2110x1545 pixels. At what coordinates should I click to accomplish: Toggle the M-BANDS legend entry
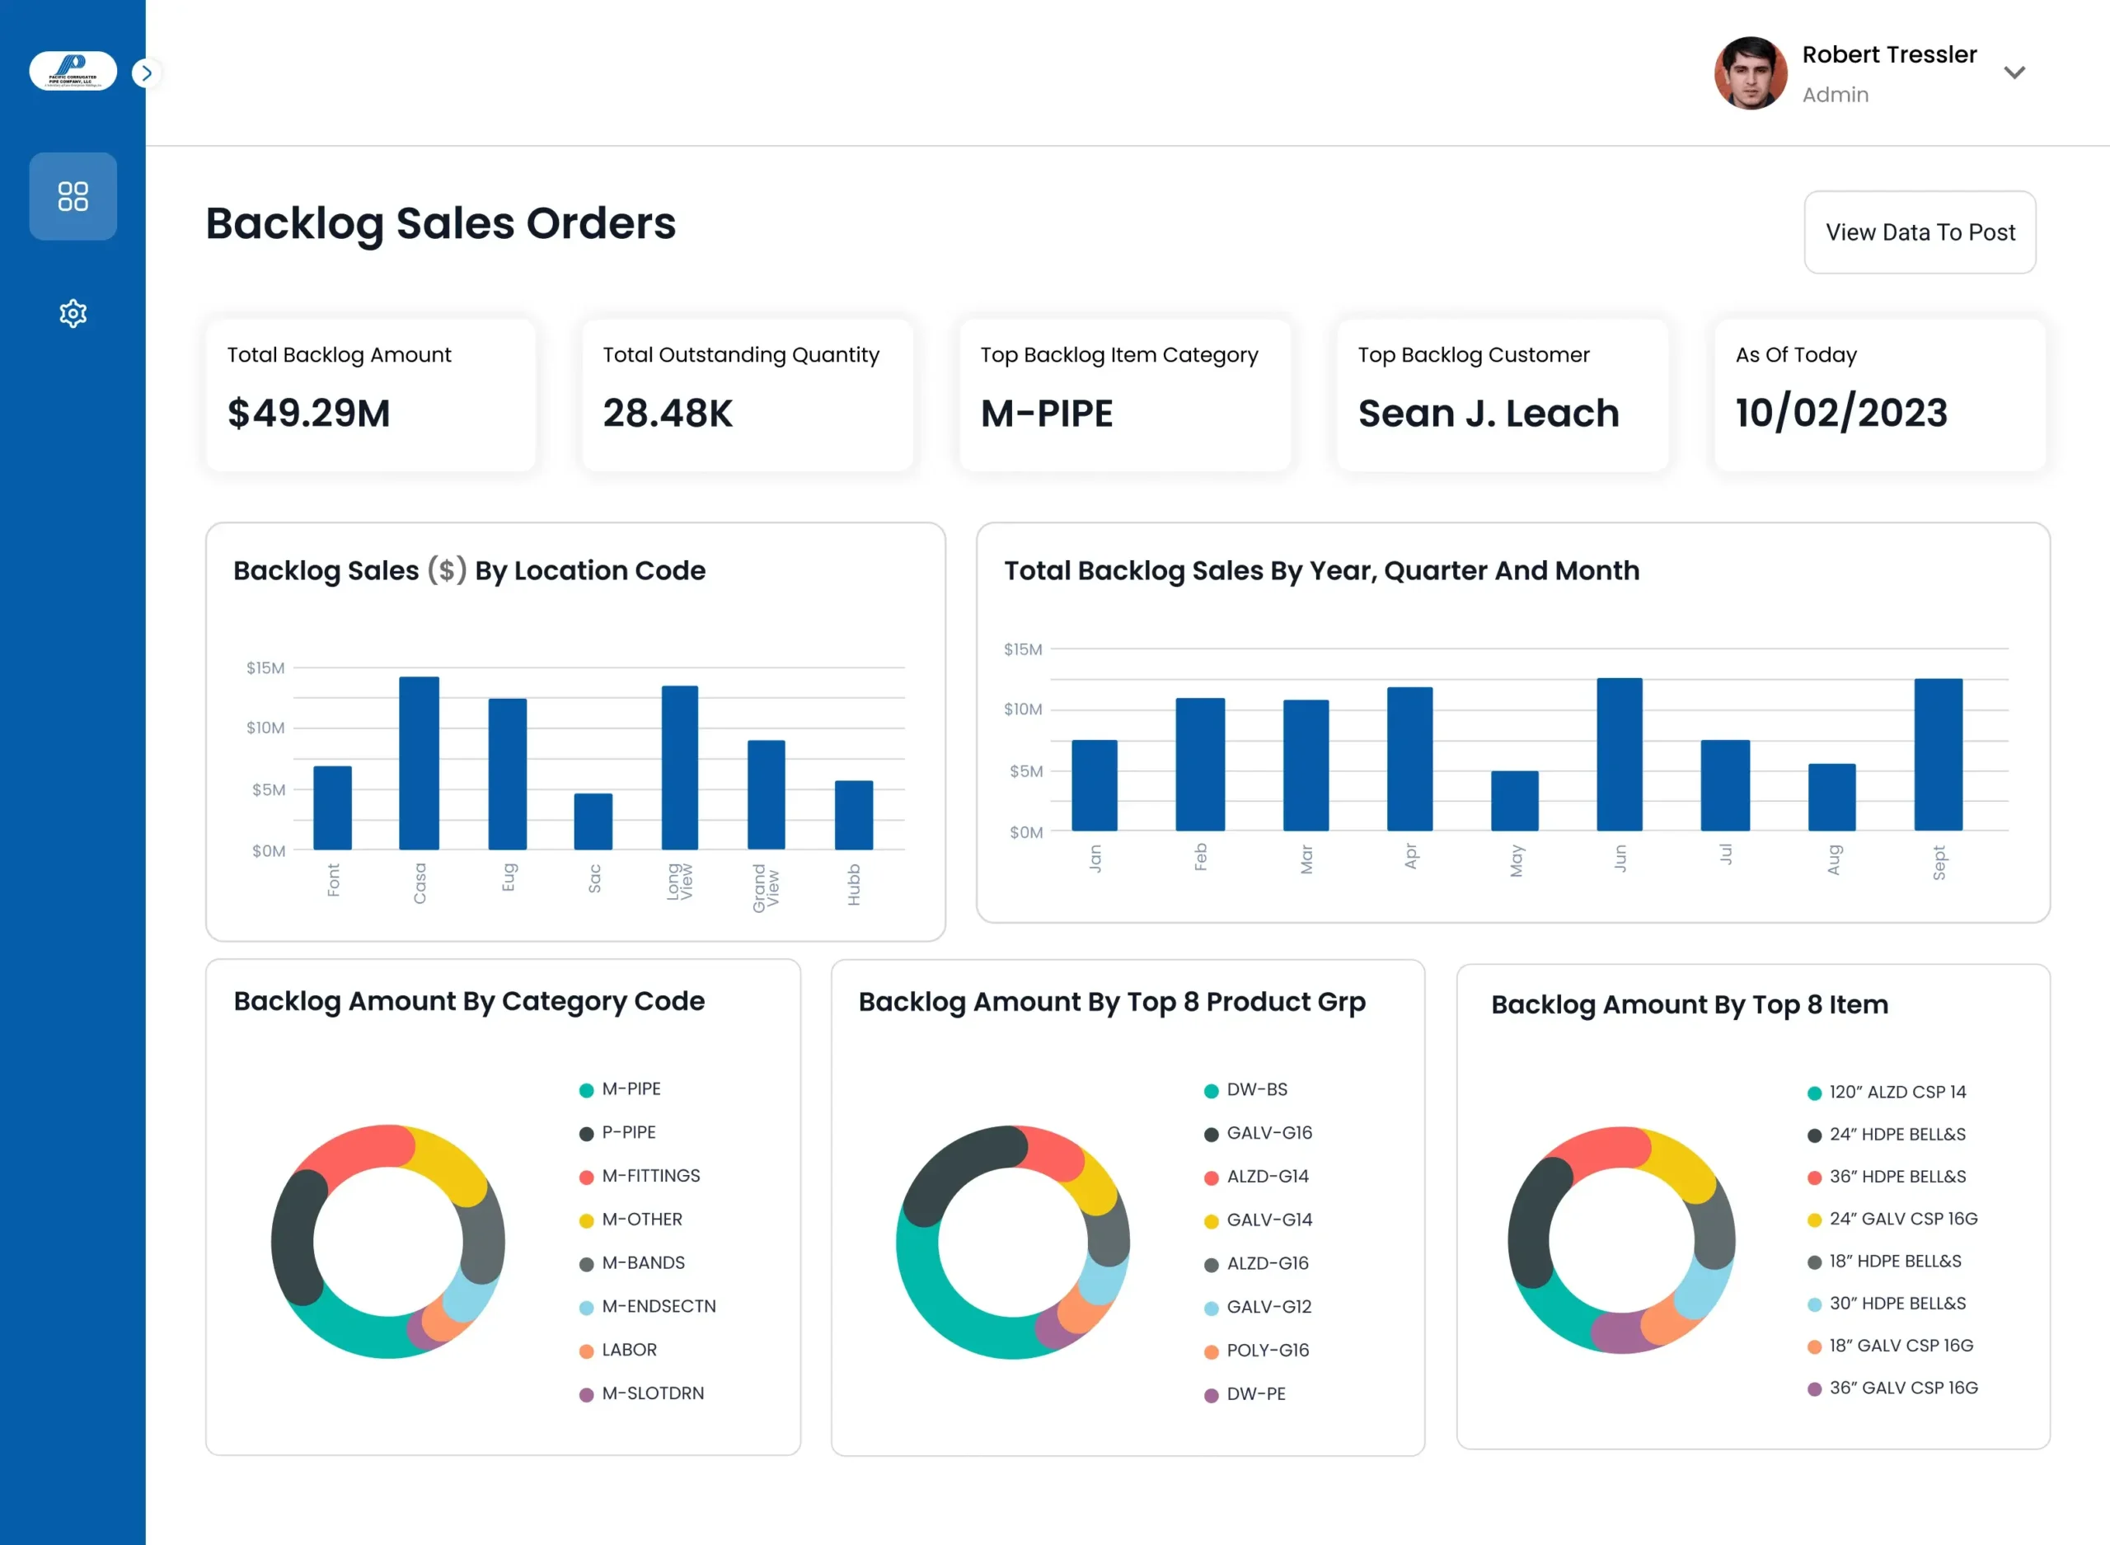631,1263
